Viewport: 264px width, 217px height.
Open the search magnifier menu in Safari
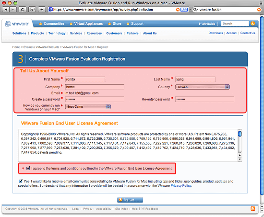coord(195,10)
